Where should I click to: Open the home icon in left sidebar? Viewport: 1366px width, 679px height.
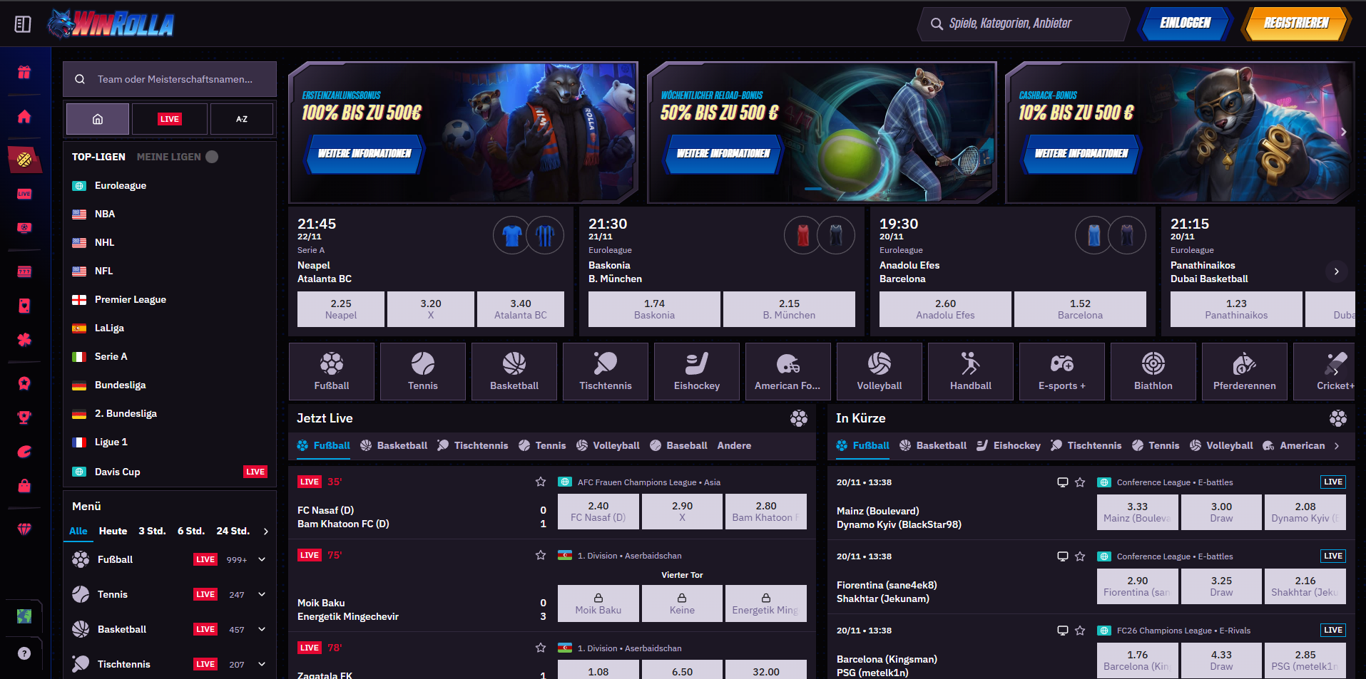(24, 116)
